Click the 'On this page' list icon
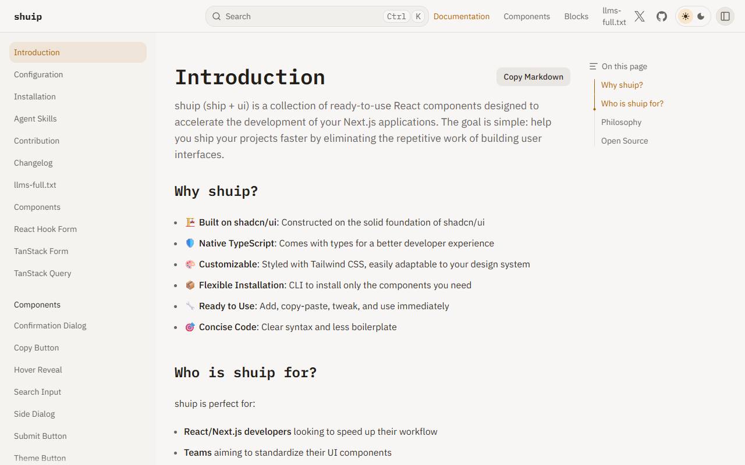The image size is (745, 465). pyautogui.click(x=593, y=66)
